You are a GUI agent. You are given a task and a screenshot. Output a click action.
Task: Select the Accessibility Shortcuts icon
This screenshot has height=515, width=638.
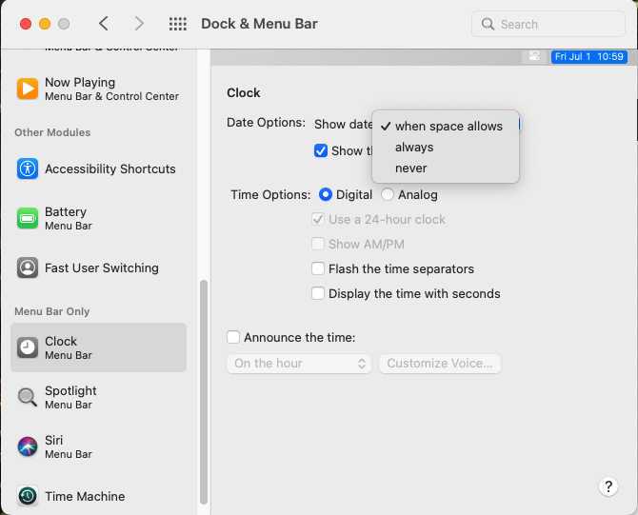click(x=28, y=168)
